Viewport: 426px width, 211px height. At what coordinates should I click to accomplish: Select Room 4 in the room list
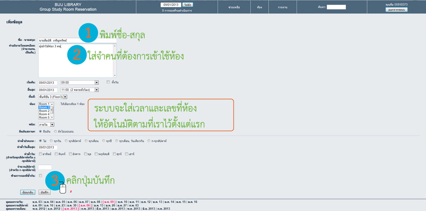44,114
